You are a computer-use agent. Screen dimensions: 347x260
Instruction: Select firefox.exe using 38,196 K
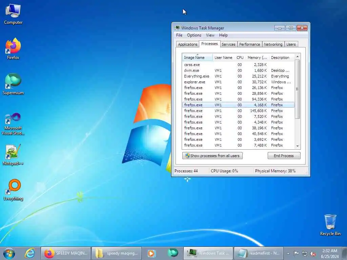238,128
